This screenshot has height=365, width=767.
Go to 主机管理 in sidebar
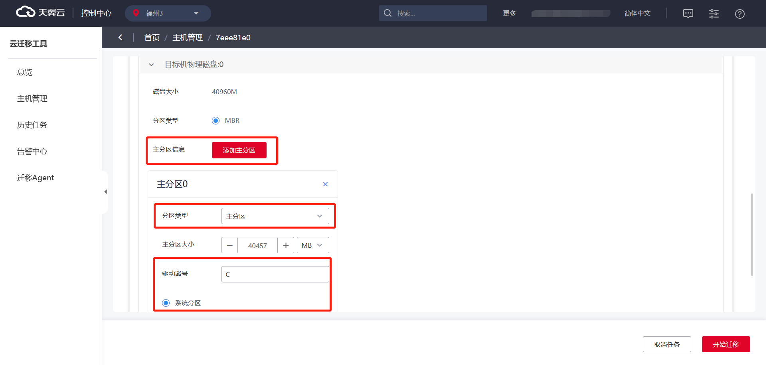[x=32, y=99]
